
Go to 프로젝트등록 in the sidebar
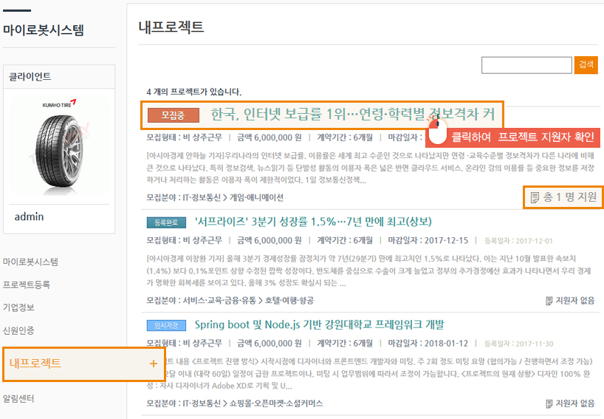(x=27, y=285)
